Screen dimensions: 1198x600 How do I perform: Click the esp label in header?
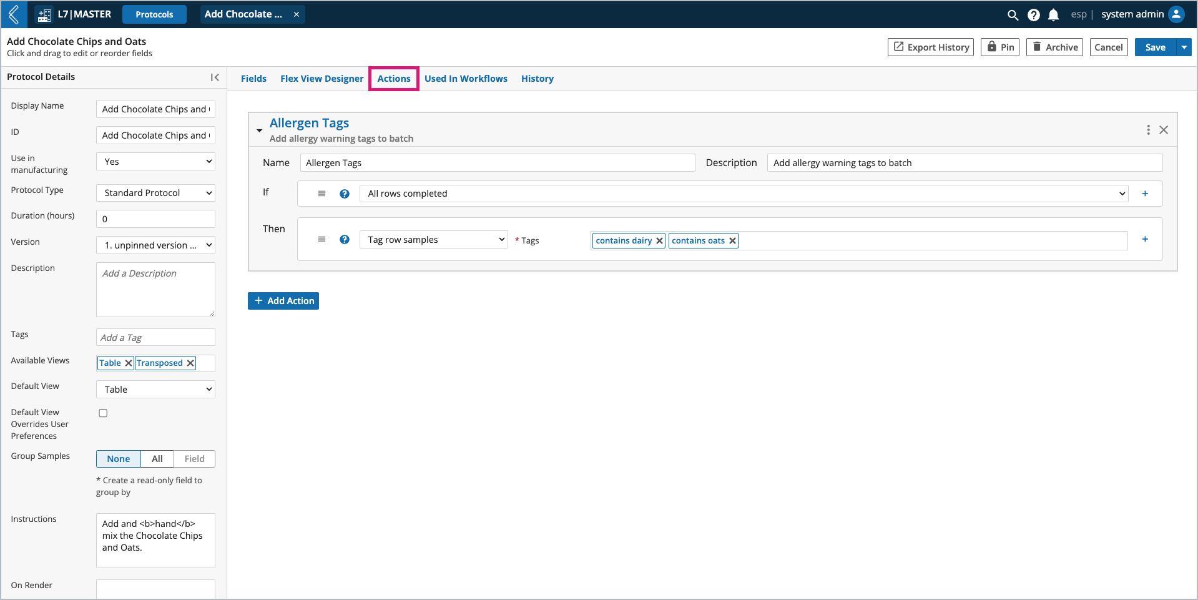[1079, 14]
